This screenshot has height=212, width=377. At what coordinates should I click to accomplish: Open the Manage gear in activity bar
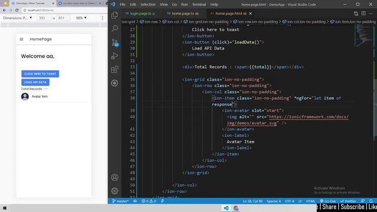(115, 191)
